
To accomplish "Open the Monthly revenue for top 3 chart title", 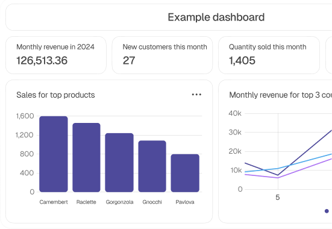I will coord(280,95).
